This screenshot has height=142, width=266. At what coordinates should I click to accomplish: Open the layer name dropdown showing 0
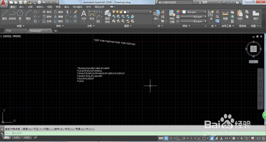132,12
